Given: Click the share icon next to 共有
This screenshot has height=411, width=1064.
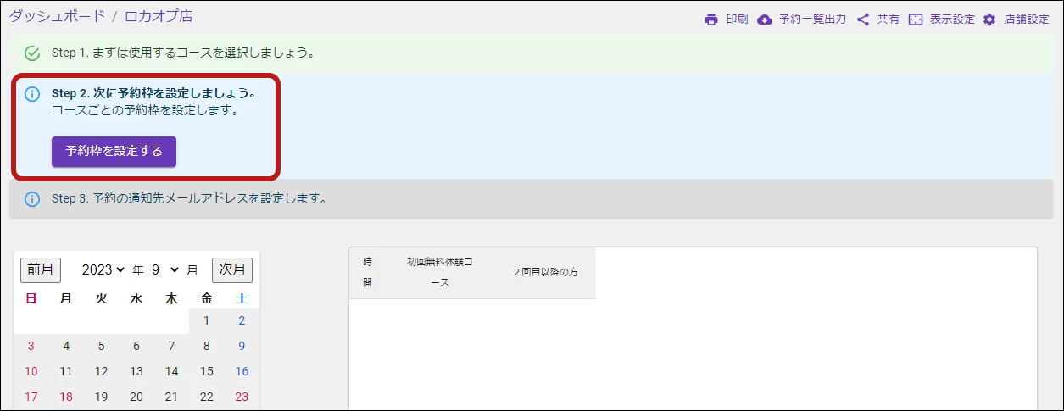Looking at the screenshot, I should (x=863, y=19).
